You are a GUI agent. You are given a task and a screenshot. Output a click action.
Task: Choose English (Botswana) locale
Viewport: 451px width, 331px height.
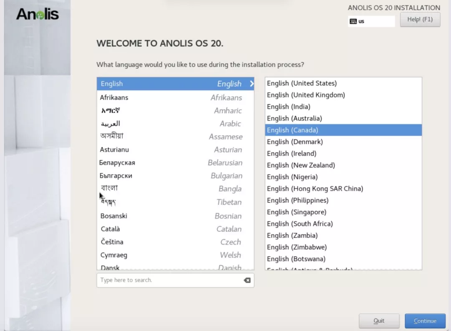[x=343, y=259]
